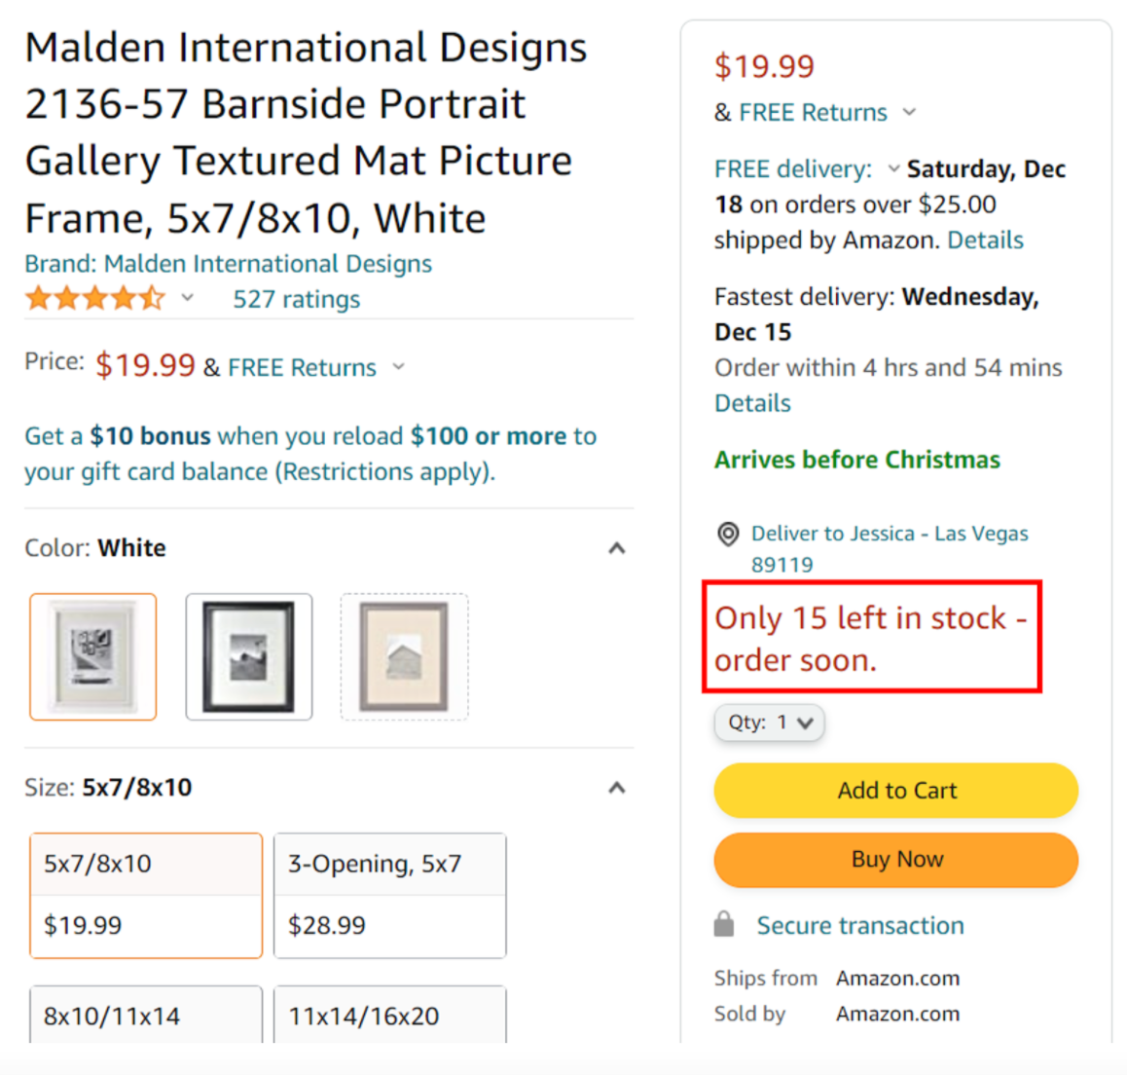Click the Add to Cart button
Viewport: 1127px width, 1075px height.
896,791
